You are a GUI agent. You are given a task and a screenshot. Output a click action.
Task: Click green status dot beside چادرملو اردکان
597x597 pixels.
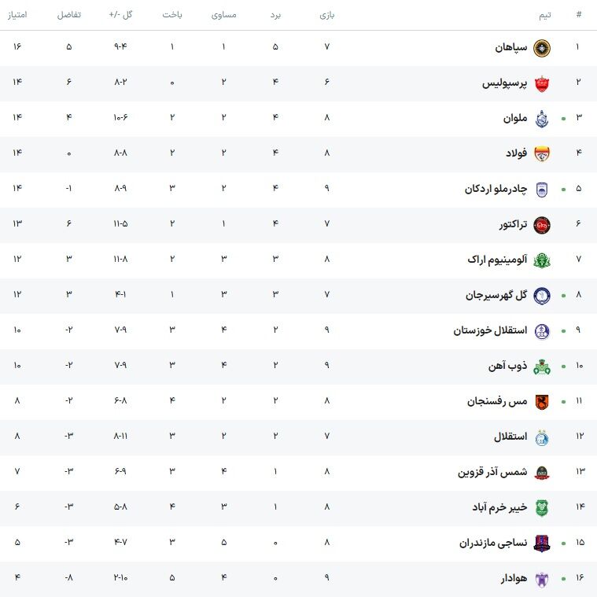(563, 190)
